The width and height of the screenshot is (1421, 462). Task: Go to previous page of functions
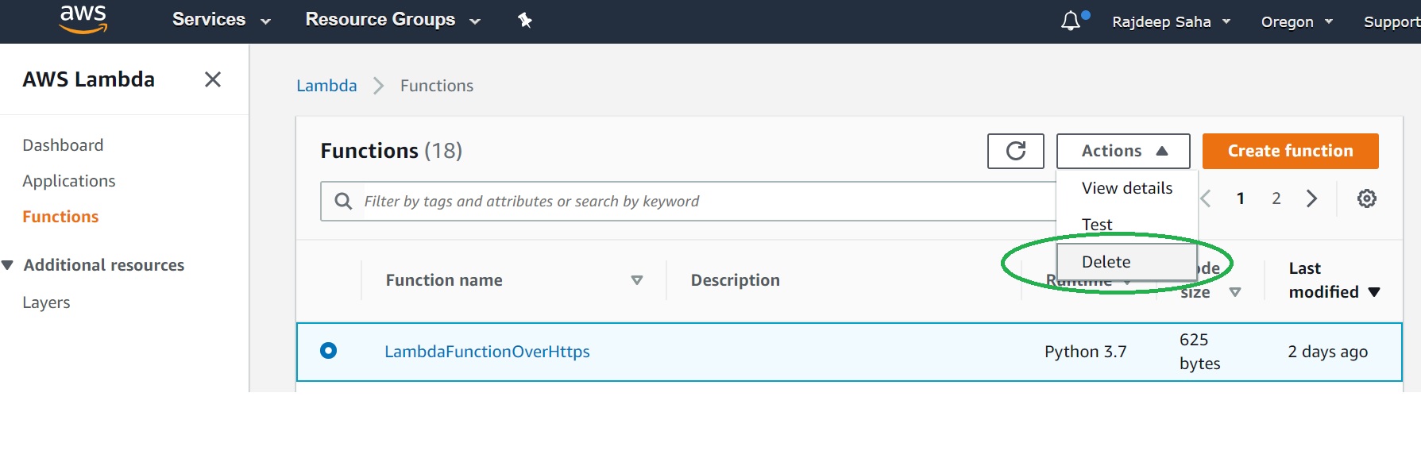click(1206, 198)
